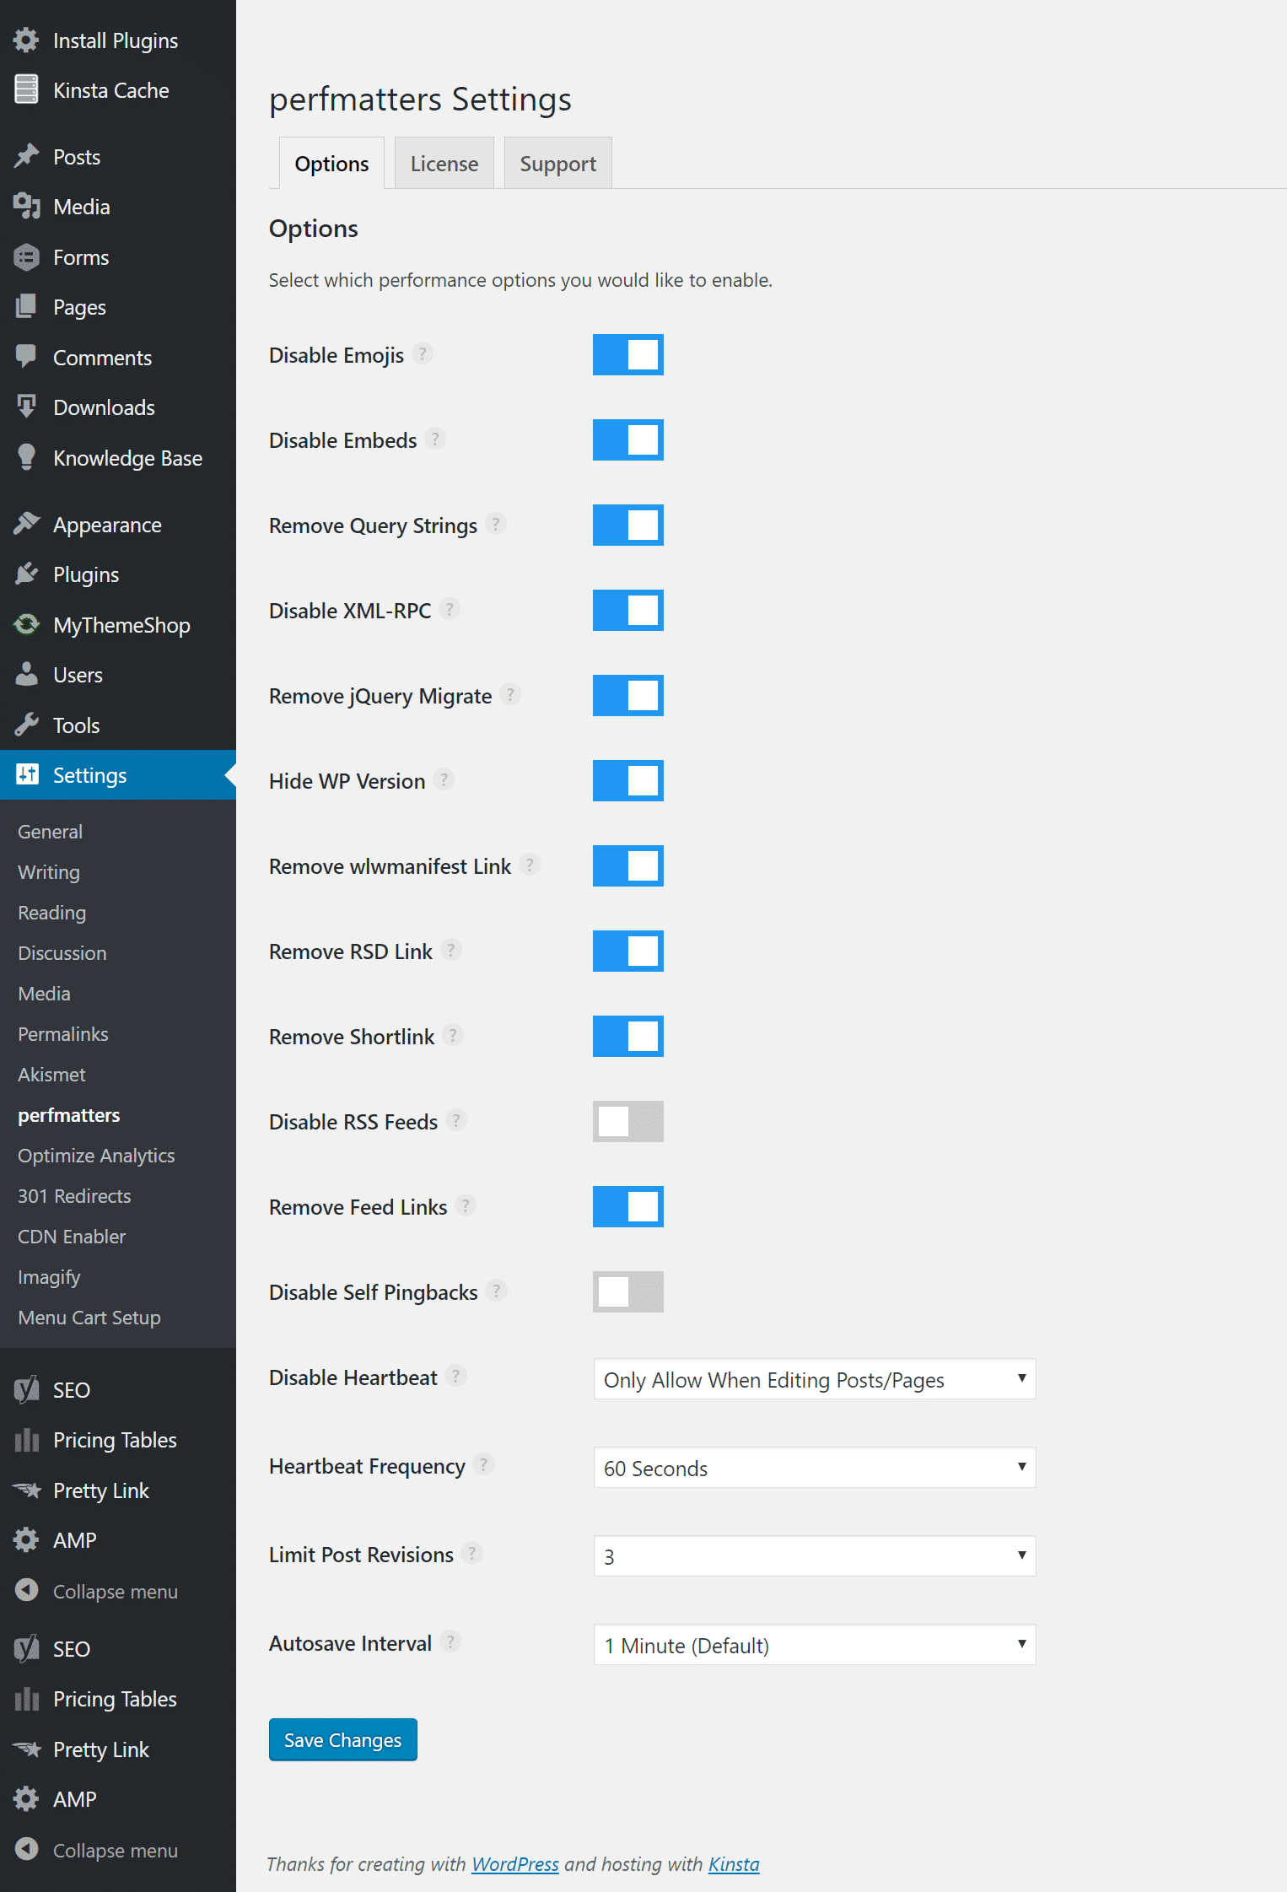1287x1892 pixels.
Task: Click help icon beside Remove Query Strings
Action: tap(496, 524)
